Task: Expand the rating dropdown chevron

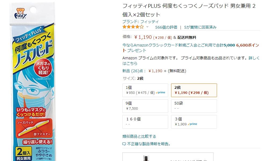Action: coord(147,27)
